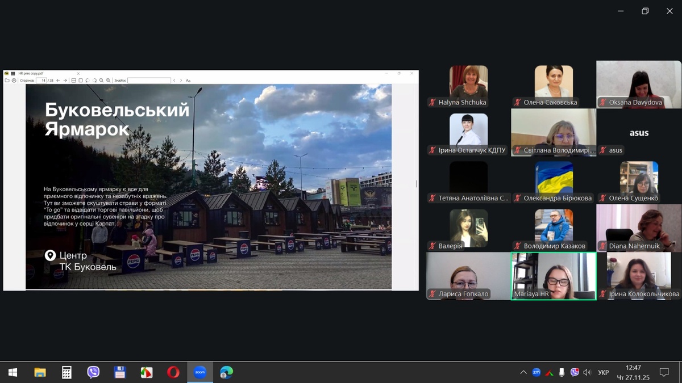Close the HR pres copy.pdf tab
This screenshot has width=682, height=383.
(78, 73)
